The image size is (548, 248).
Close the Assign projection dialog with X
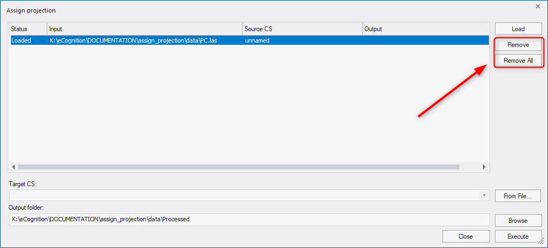click(537, 6)
